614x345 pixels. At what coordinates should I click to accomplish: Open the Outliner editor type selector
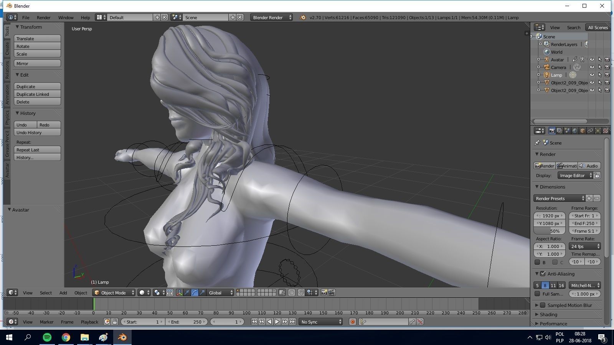tap(540, 27)
